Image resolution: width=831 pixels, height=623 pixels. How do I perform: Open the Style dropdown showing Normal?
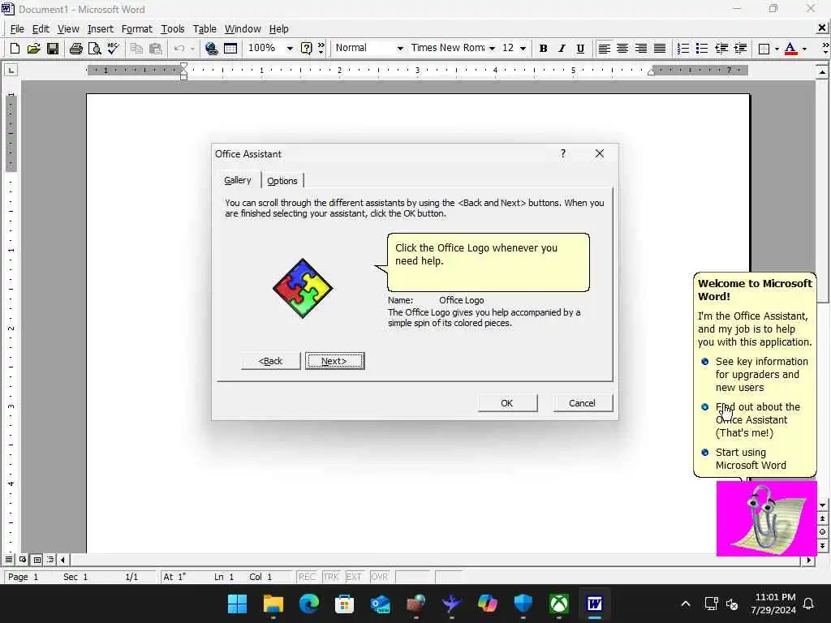tap(400, 48)
